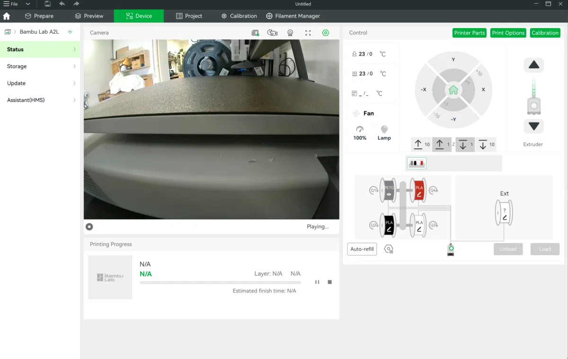568x359 pixels.
Task: Switch to the Preview tab
Action: tap(89, 16)
